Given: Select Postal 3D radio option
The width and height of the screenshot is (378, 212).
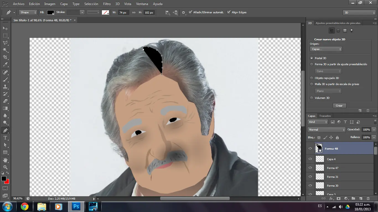Looking at the screenshot, I should click(x=312, y=58).
